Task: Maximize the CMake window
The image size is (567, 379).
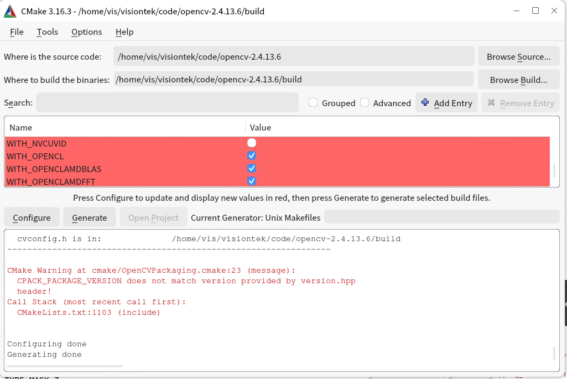Action: [535, 11]
